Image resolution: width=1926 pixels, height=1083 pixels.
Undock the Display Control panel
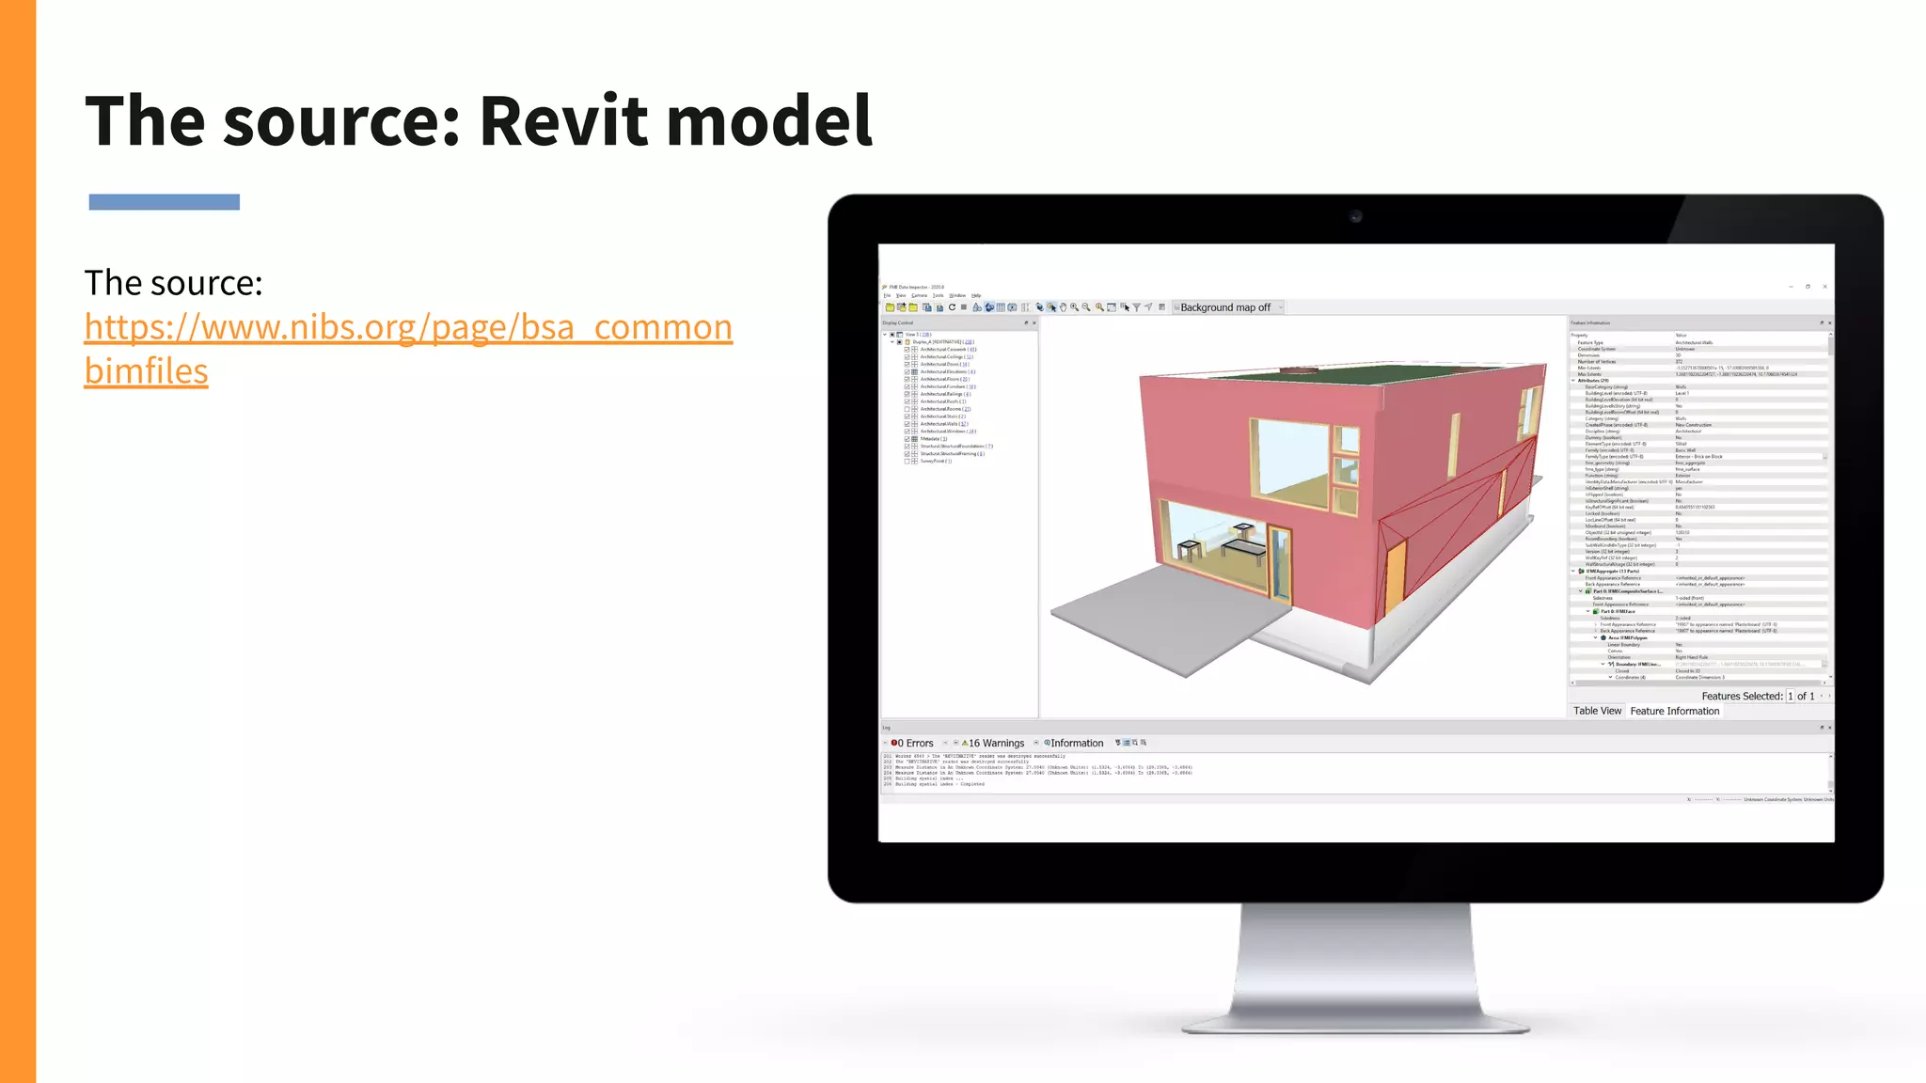point(1026,322)
